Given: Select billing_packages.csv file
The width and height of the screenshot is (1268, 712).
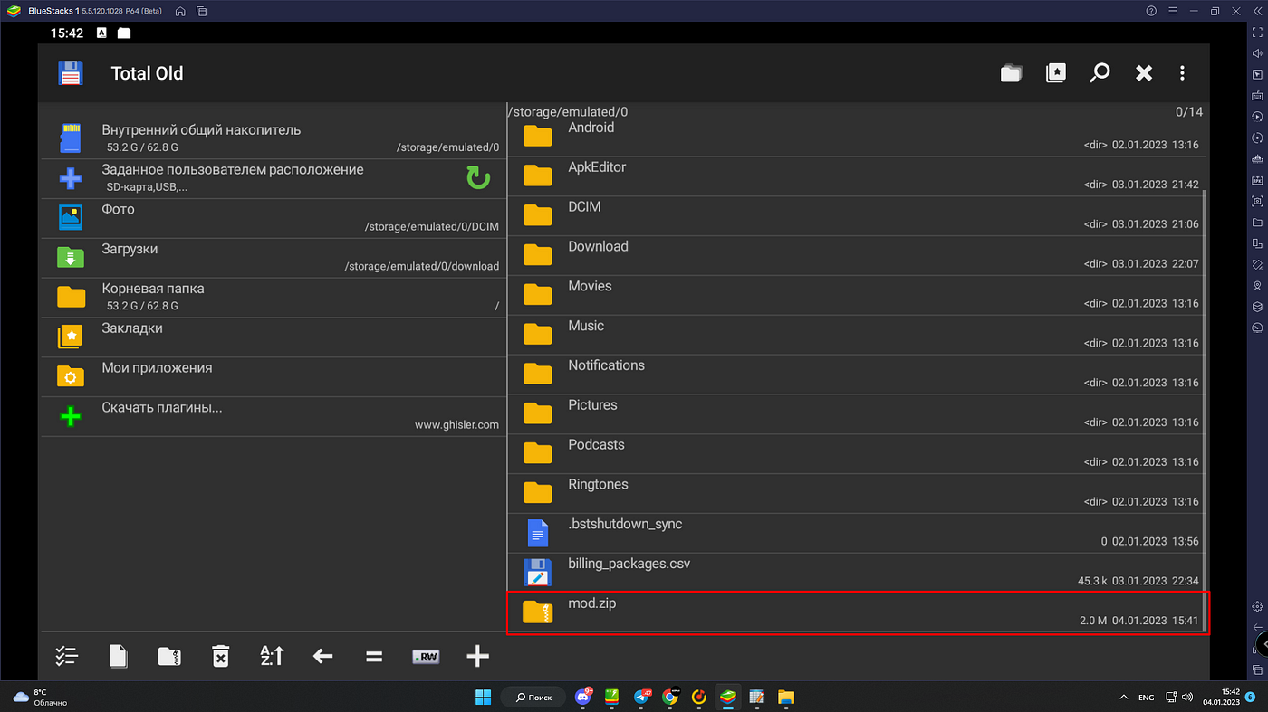Looking at the screenshot, I should 856,573.
